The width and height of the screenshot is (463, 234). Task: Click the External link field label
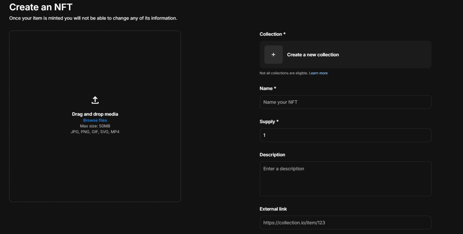(x=273, y=209)
